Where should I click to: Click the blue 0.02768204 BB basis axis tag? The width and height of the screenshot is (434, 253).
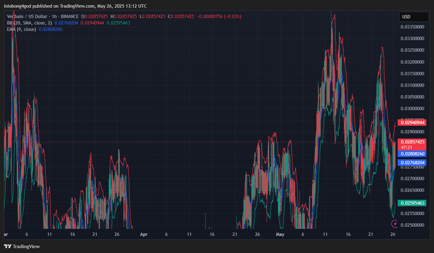pos(413,163)
